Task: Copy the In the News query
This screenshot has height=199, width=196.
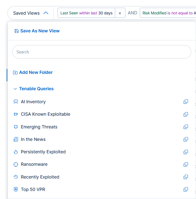Action: coord(186,139)
